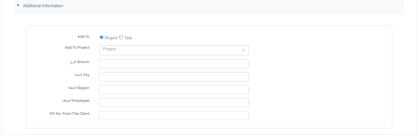
Task: Click the Add To Project label
Action: [x=77, y=48]
